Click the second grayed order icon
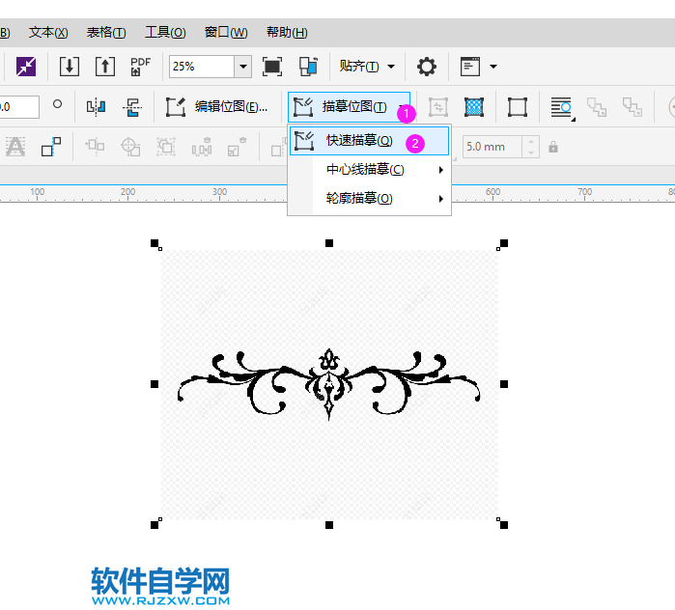 (x=633, y=107)
